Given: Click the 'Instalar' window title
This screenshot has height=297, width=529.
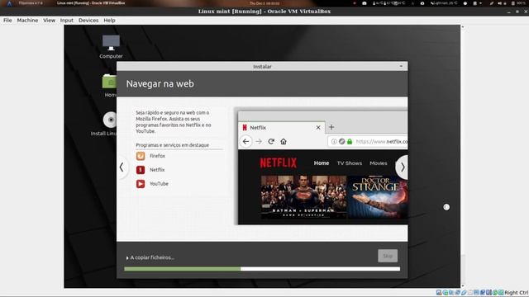Looking at the screenshot, I should point(262,66).
